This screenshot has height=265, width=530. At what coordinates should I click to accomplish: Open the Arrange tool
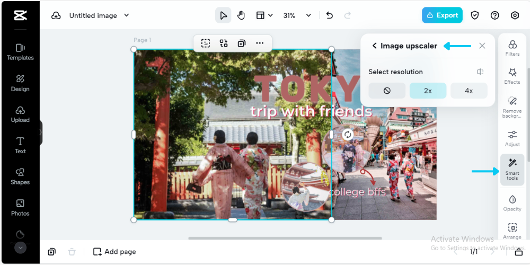513,231
